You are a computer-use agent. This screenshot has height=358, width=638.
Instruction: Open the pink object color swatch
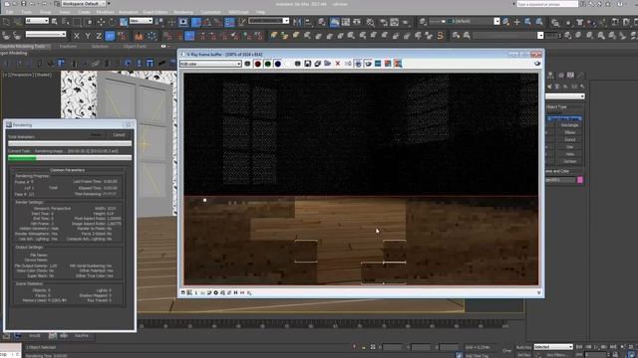(x=580, y=180)
